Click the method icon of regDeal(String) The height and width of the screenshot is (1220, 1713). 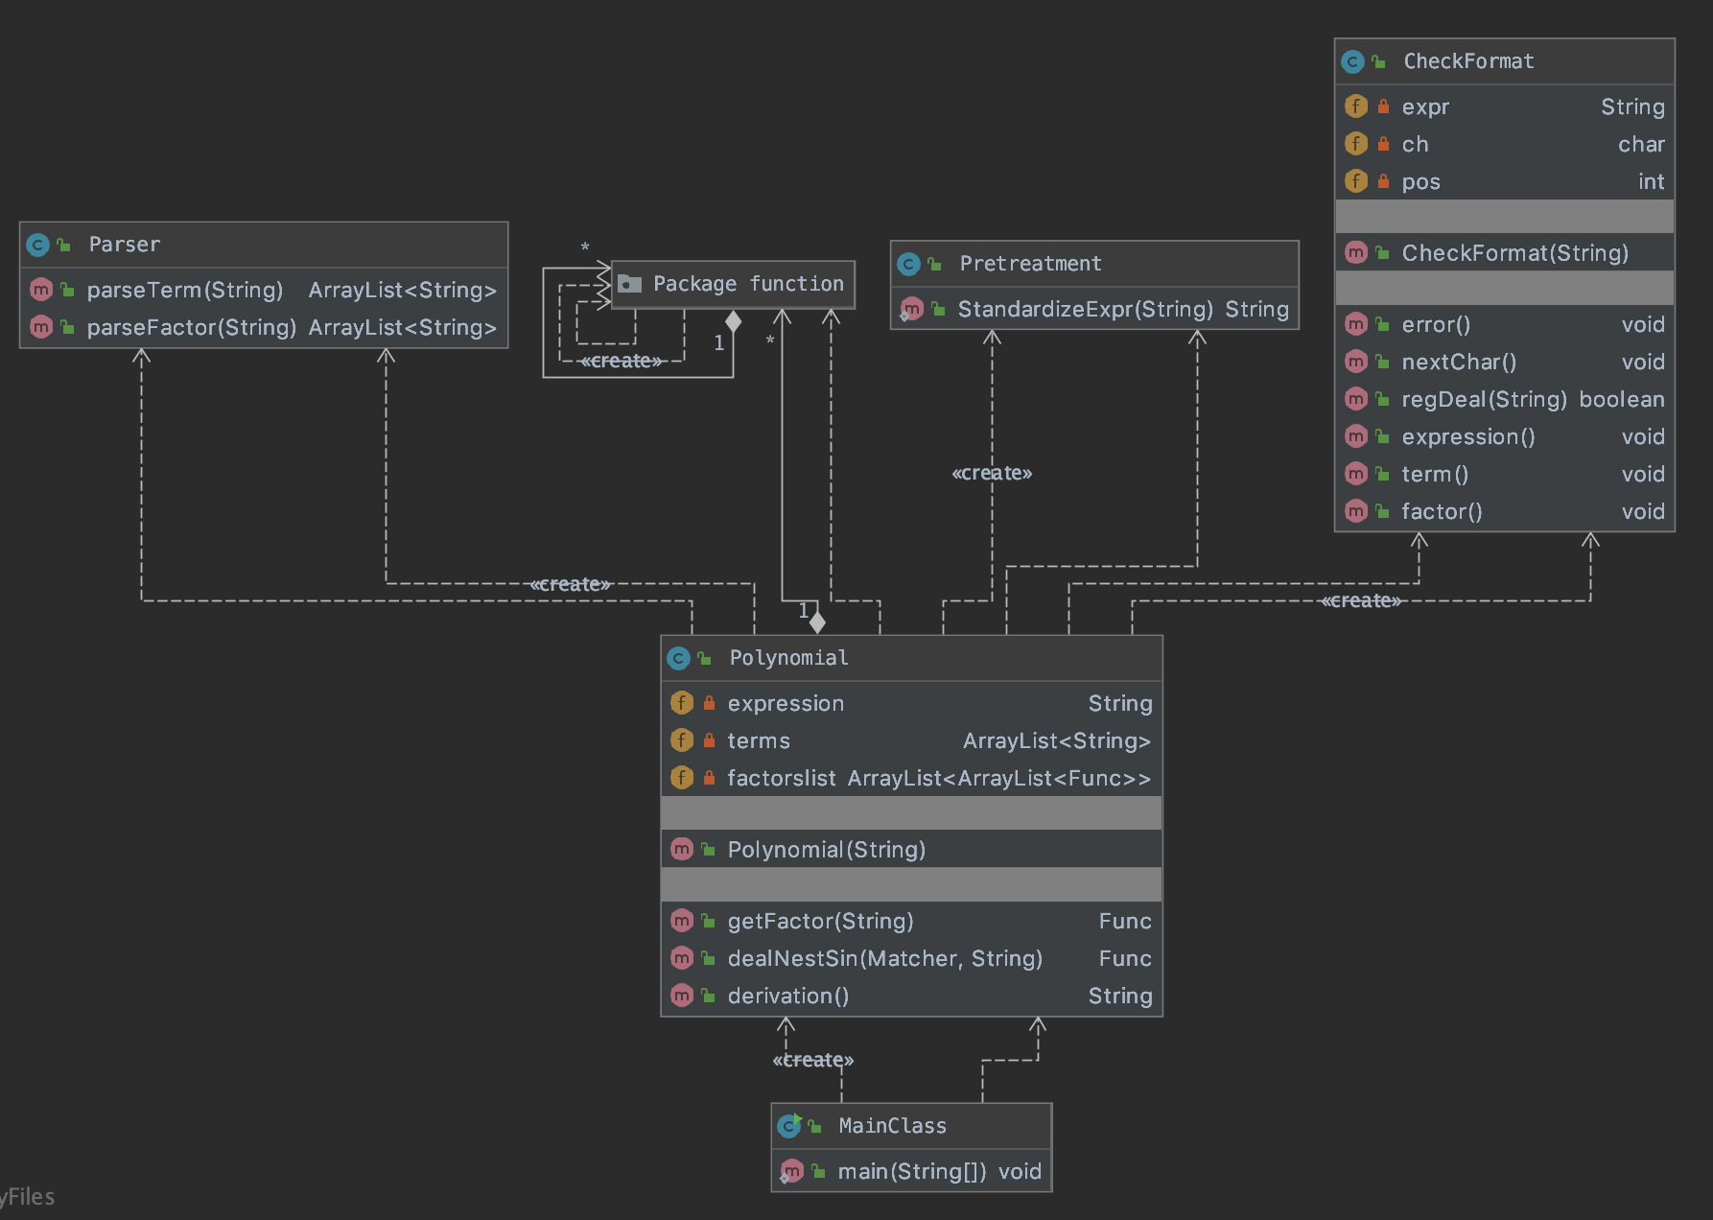(1355, 399)
